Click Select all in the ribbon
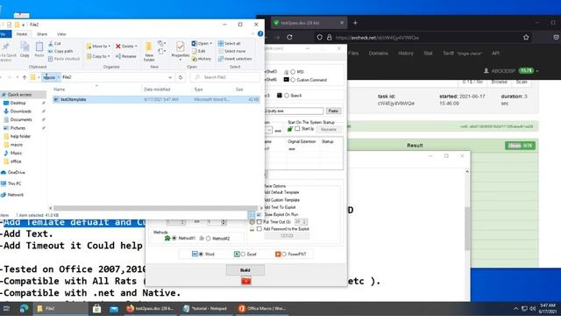This screenshot has width=561, height=316. pos(229,43)
